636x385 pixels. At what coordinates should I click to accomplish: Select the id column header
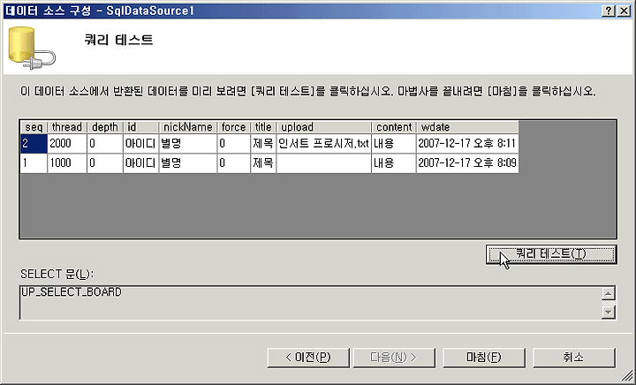[140, 127]
